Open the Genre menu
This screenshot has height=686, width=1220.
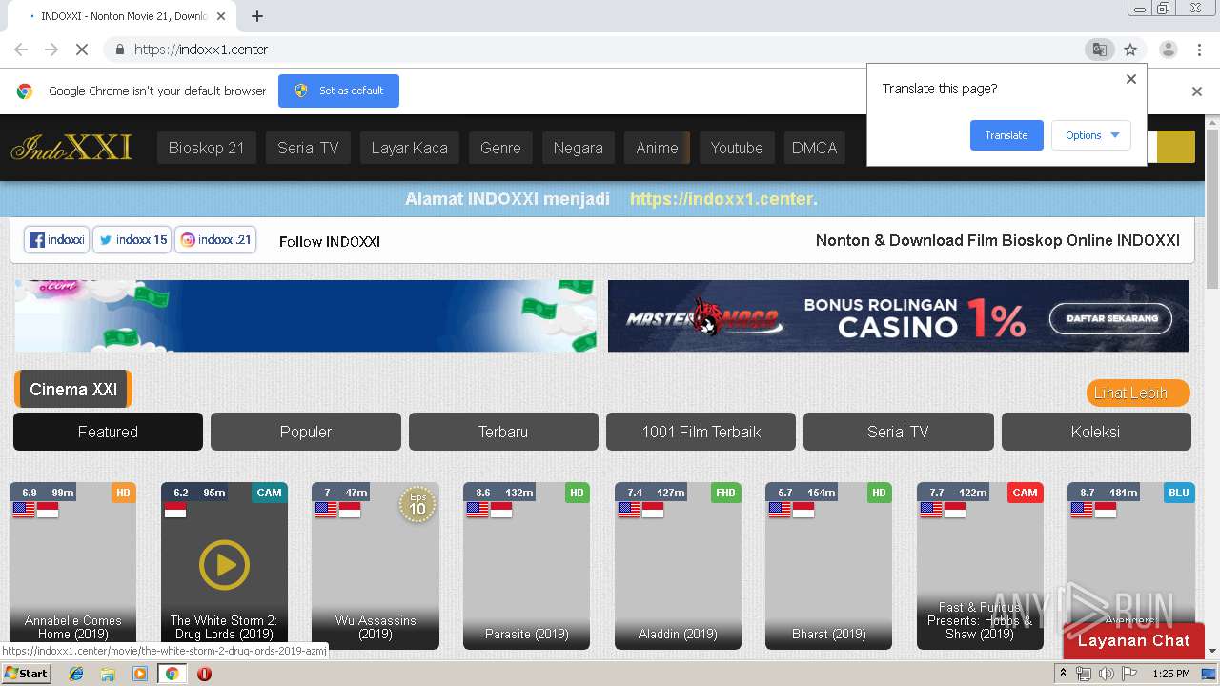(500, 148)
